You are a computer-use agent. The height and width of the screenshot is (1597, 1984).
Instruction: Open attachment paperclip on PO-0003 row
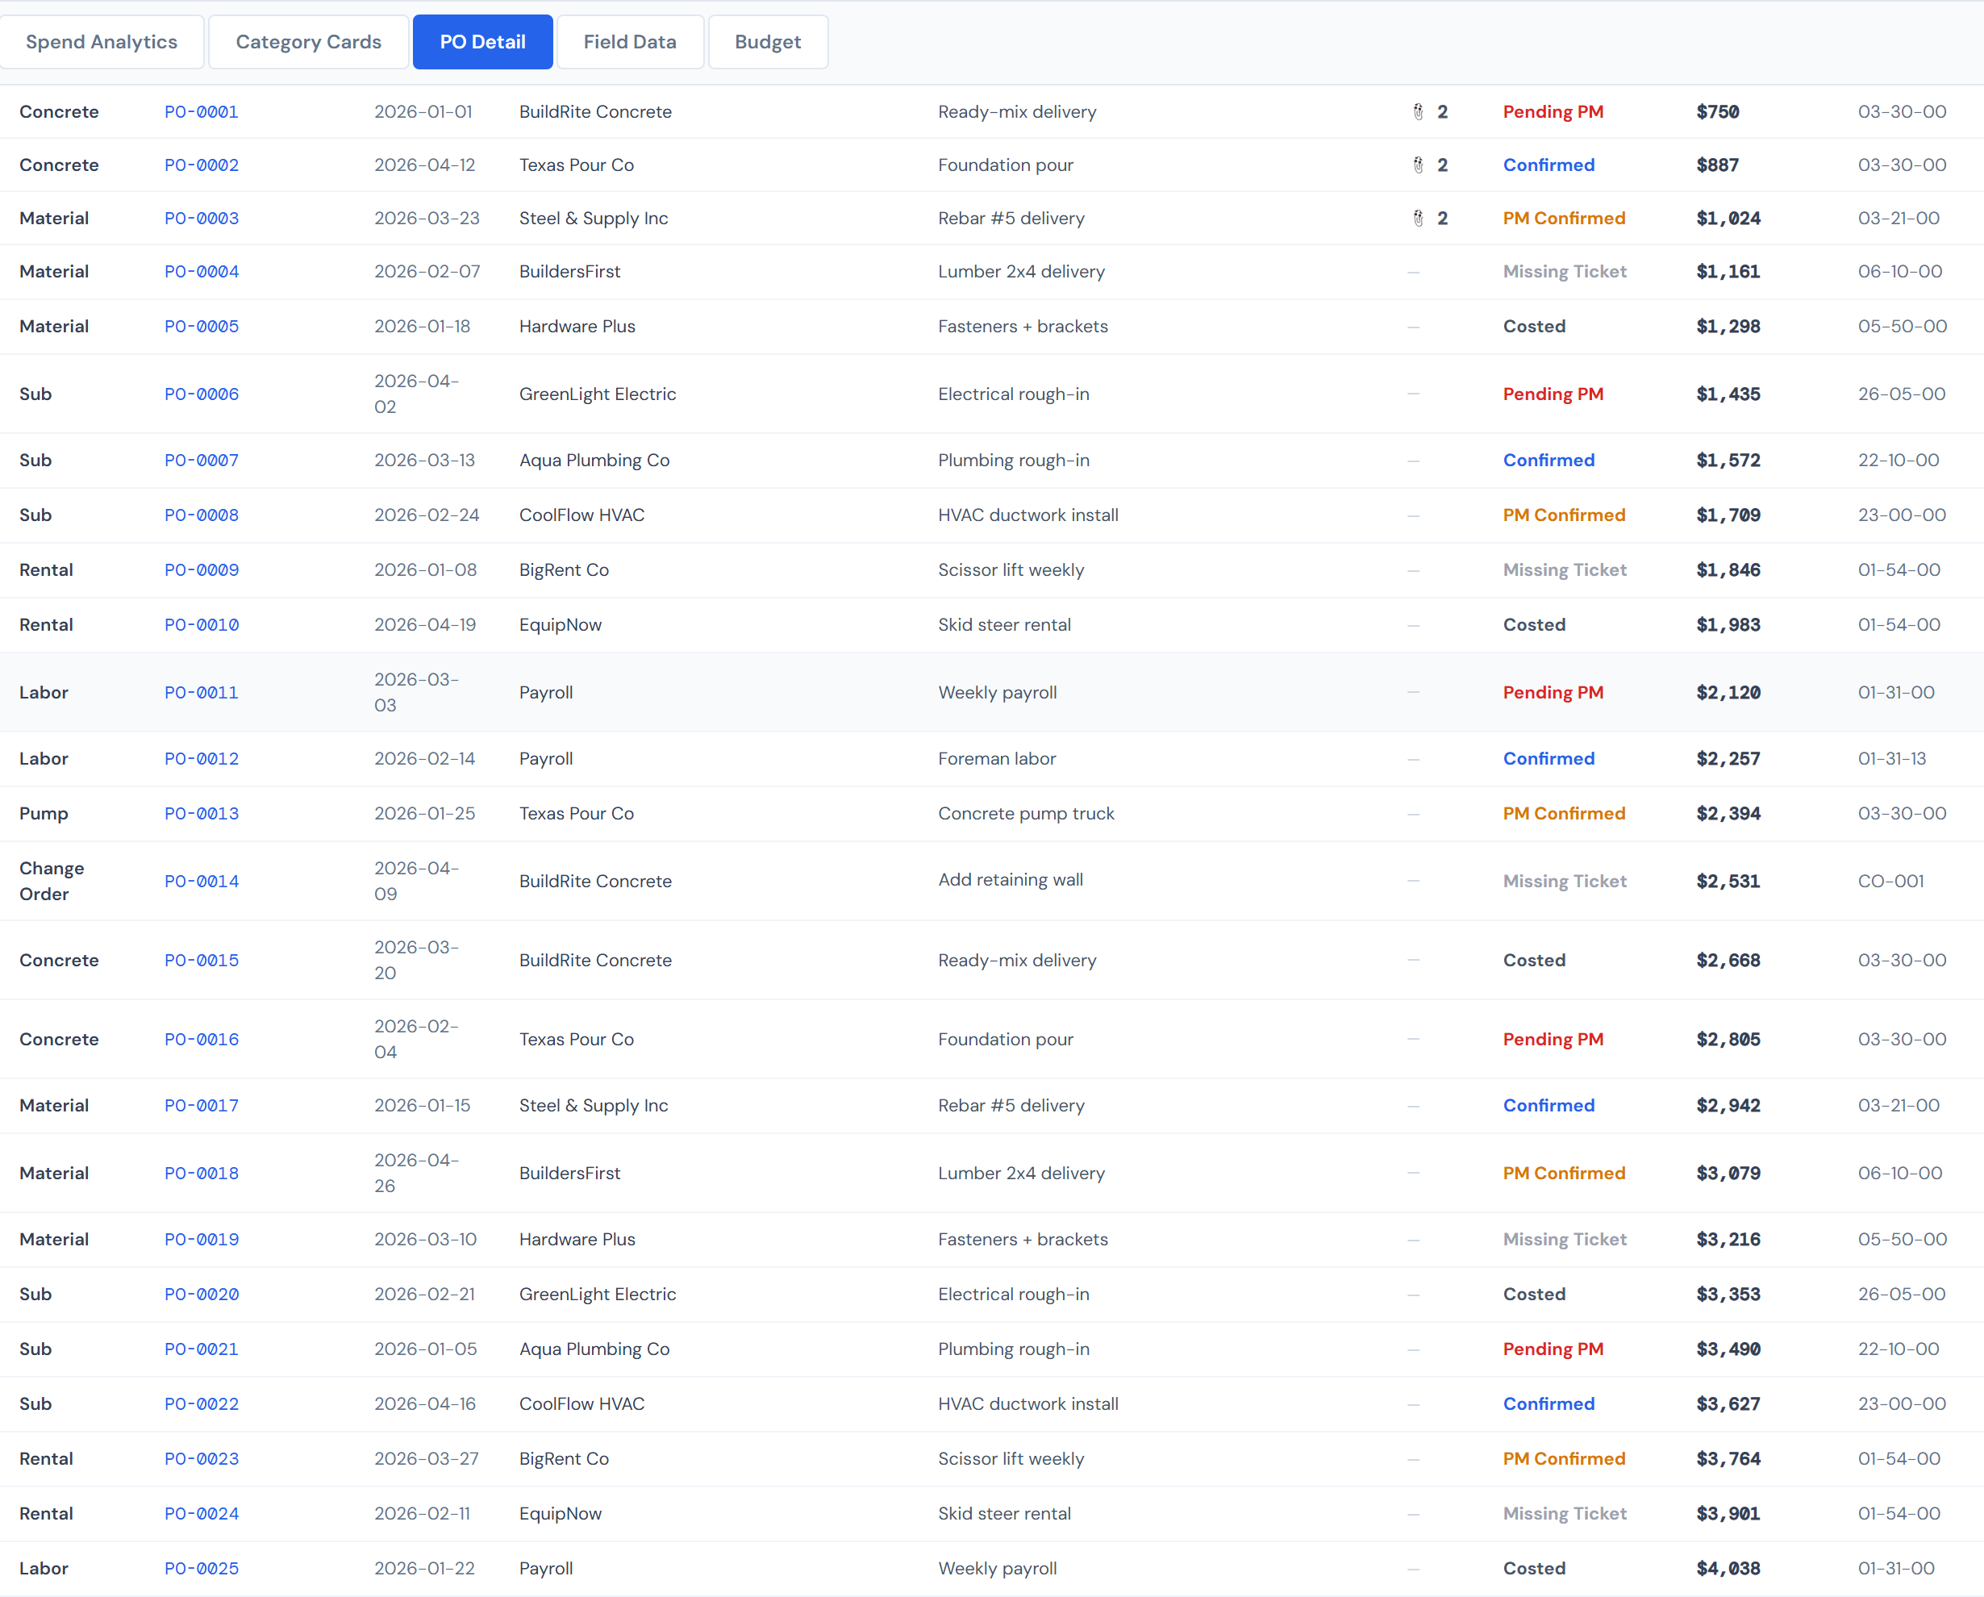[x=1417, y=218]
